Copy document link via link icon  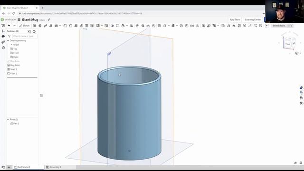point(49,19)
